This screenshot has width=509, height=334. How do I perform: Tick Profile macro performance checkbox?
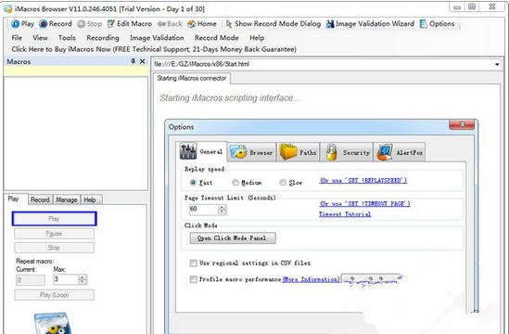click(x=194, y=279)
